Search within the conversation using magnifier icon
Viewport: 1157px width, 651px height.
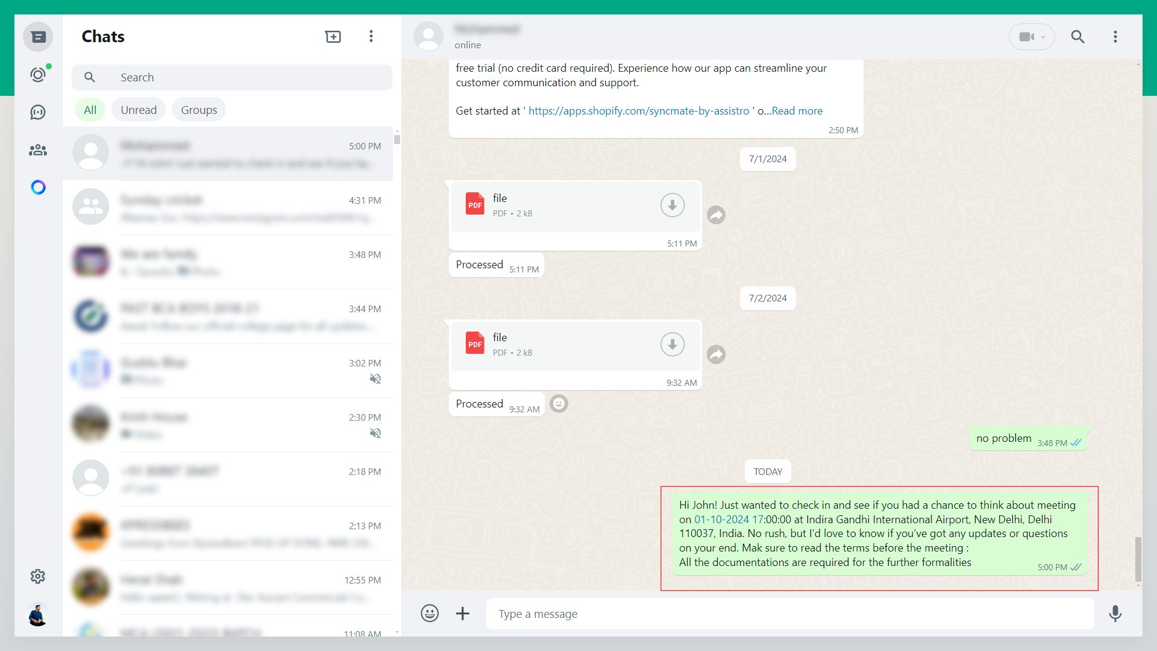coord(1077,37)
